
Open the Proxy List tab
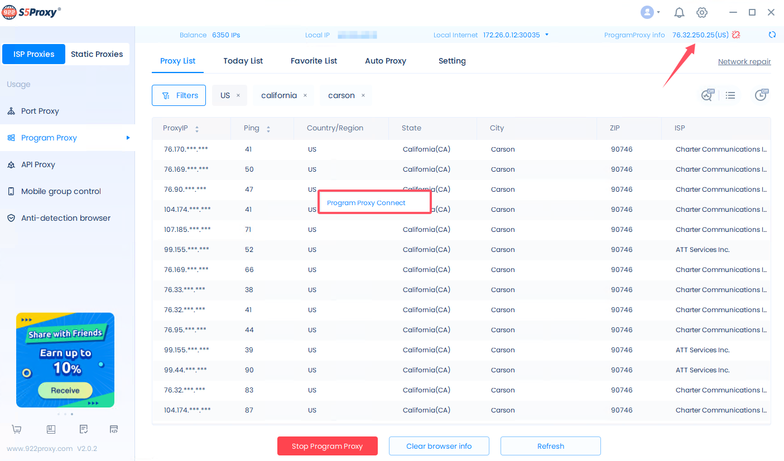[x=177, y=61]
